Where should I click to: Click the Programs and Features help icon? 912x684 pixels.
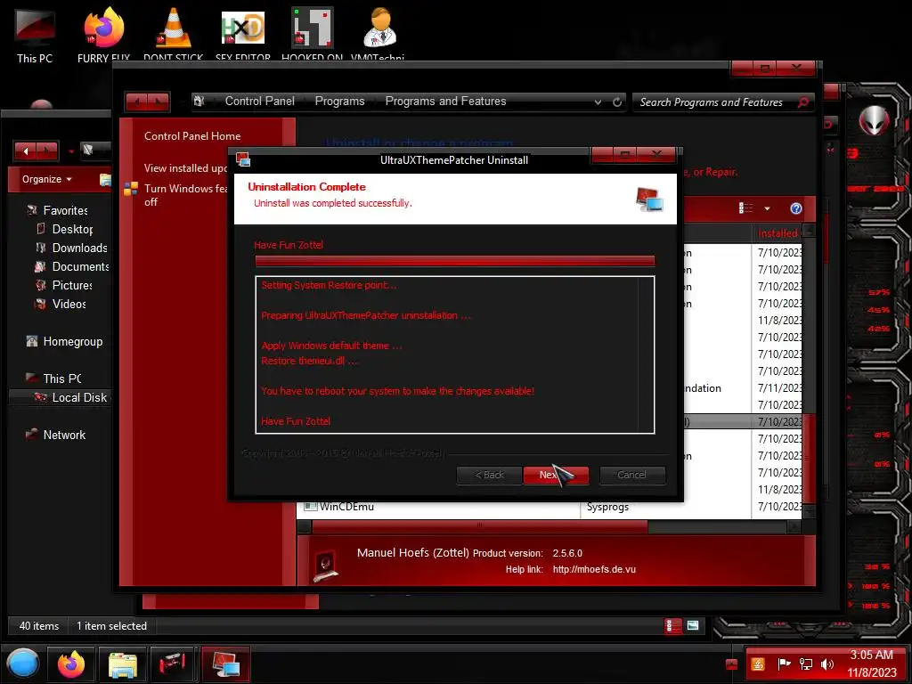click(795, 208)
